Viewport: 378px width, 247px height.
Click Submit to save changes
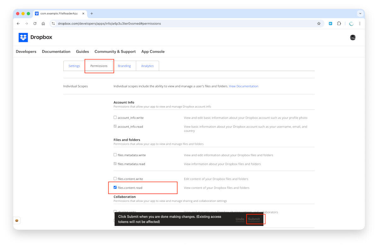[254, 219]
